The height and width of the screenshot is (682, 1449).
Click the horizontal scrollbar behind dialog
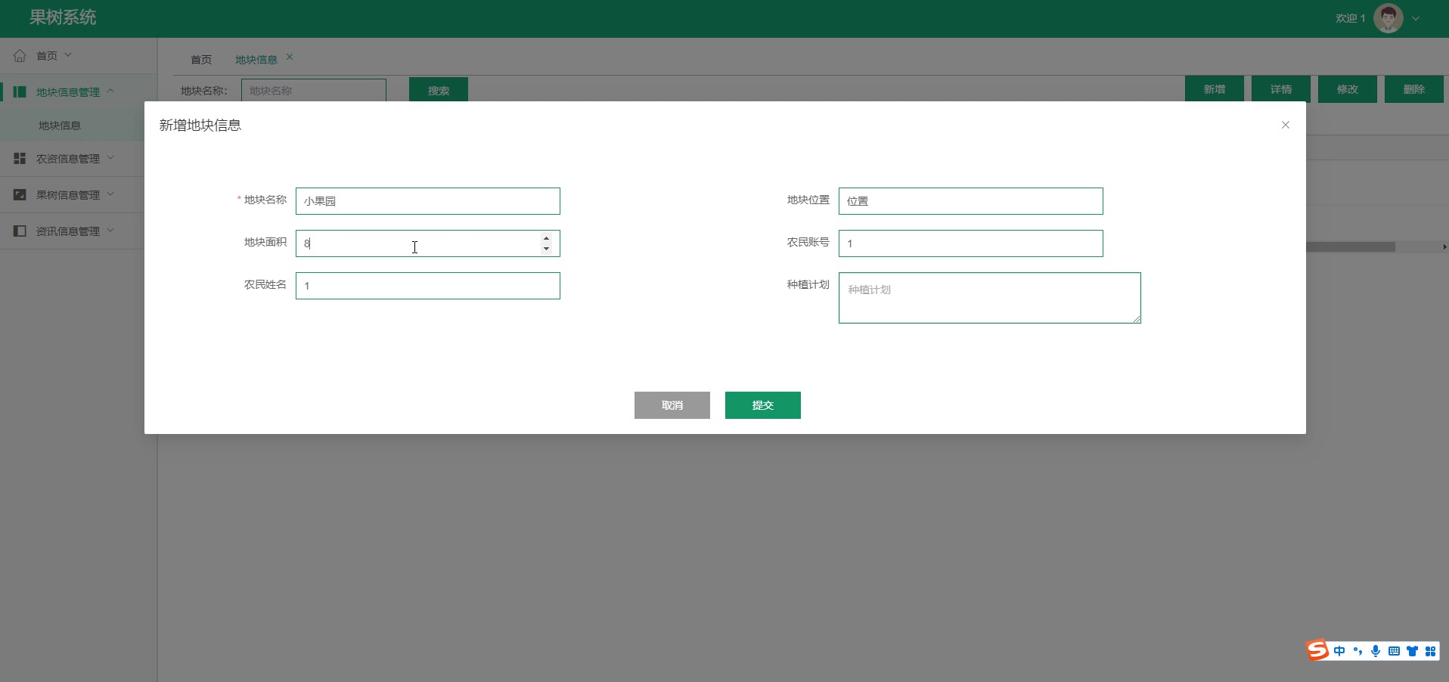click(1351, 247)
